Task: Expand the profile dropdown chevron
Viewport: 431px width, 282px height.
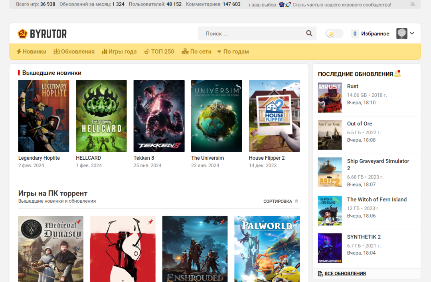Action: (412, 33)
